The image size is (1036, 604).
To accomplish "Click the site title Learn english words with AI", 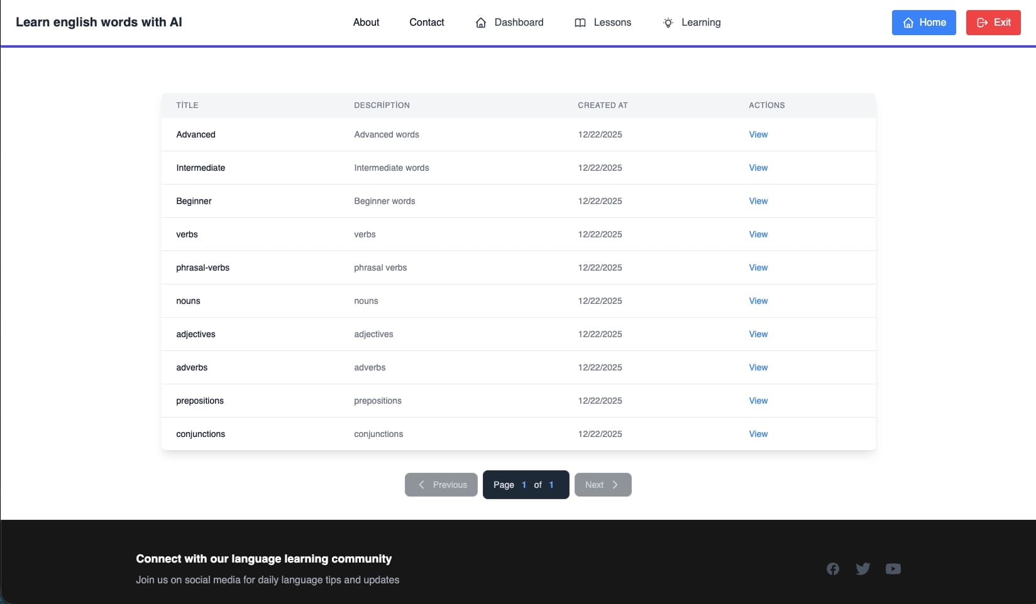I will 99,22.
